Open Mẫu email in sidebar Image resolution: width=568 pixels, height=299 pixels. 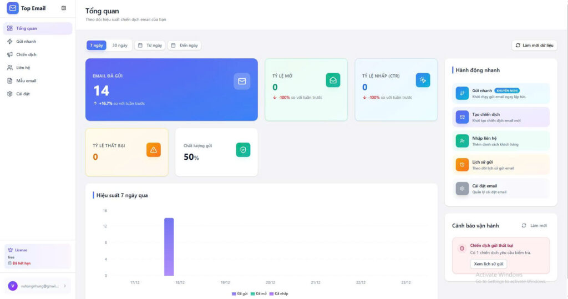point(38,80)
